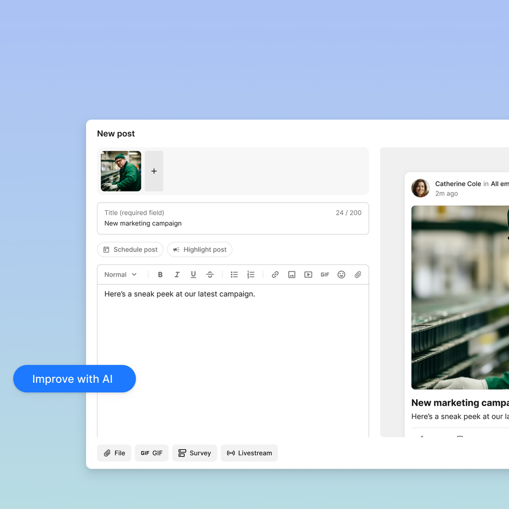Click the Highlight post button

tap(200, 250)
